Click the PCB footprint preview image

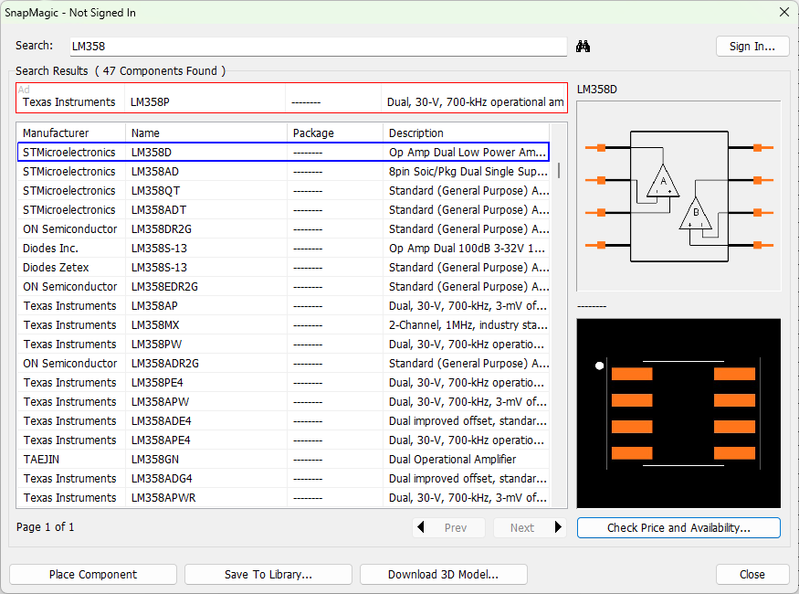678,413
